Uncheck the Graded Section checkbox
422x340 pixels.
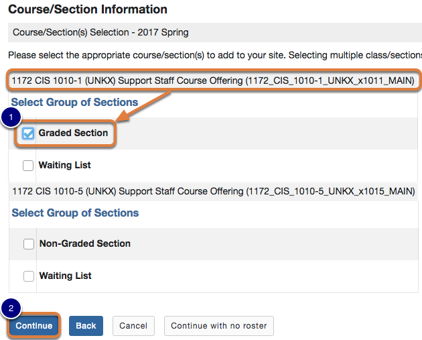pyautogui.click(x=28, y=133)
